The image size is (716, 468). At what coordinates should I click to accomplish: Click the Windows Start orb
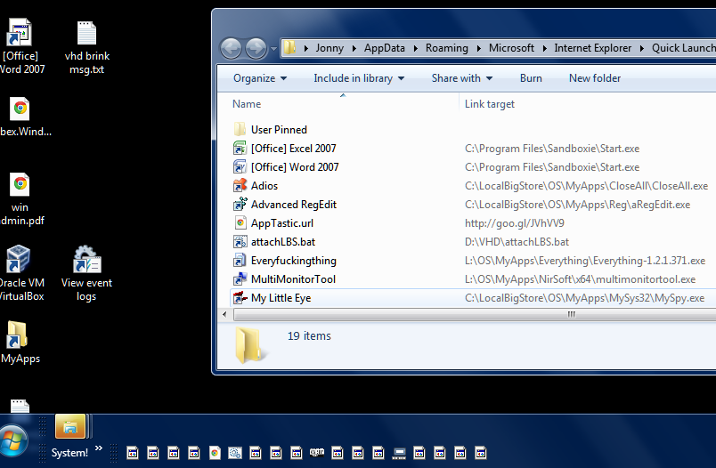(12, 440)
